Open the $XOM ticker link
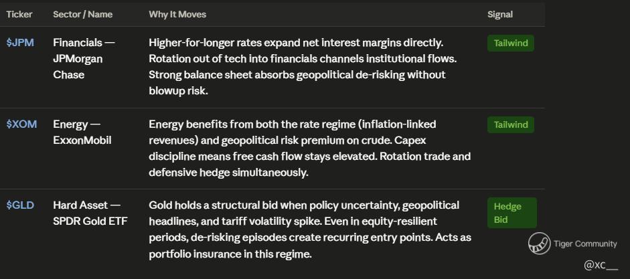The image size is (630, 279). (x=21, y=124)
